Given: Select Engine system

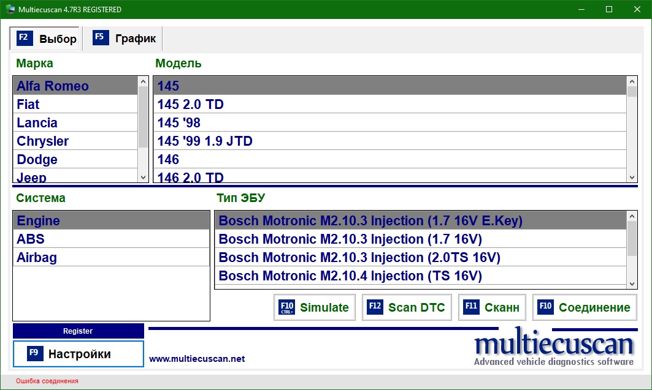Looking at the screenshot, I should tap(111, 220).
